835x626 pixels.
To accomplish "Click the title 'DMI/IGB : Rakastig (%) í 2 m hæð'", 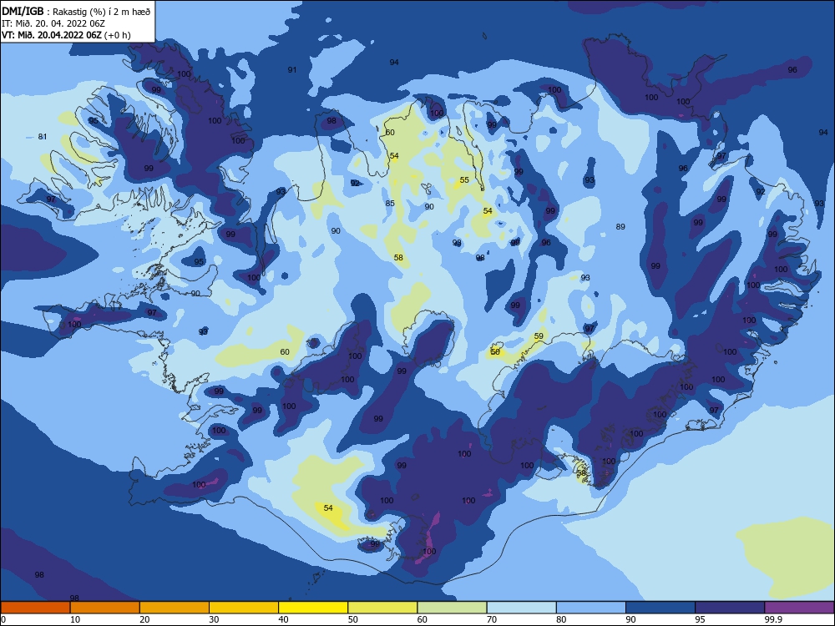I will click(76, 11).
